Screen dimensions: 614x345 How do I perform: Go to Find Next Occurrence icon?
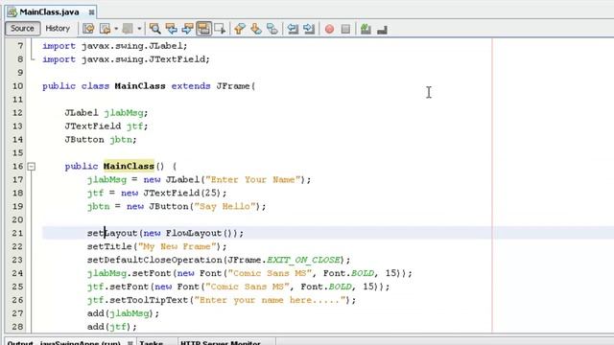(188, 29)
